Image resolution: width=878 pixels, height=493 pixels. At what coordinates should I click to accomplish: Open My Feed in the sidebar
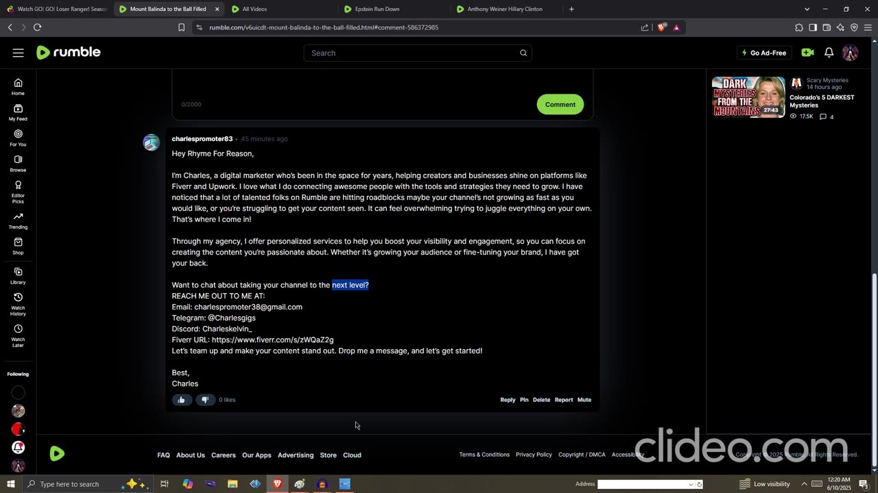[18, 112]
